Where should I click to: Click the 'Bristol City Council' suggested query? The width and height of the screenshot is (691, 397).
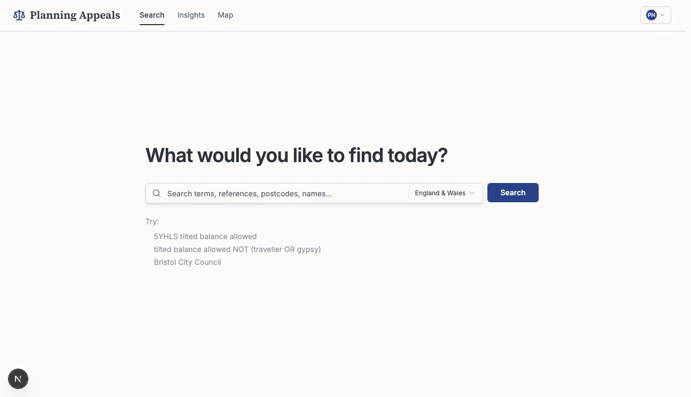click(x=187, y=262)
